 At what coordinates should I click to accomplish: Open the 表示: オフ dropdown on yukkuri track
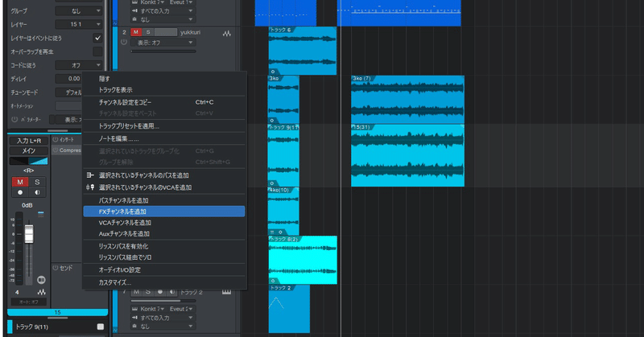click(163, 43)
